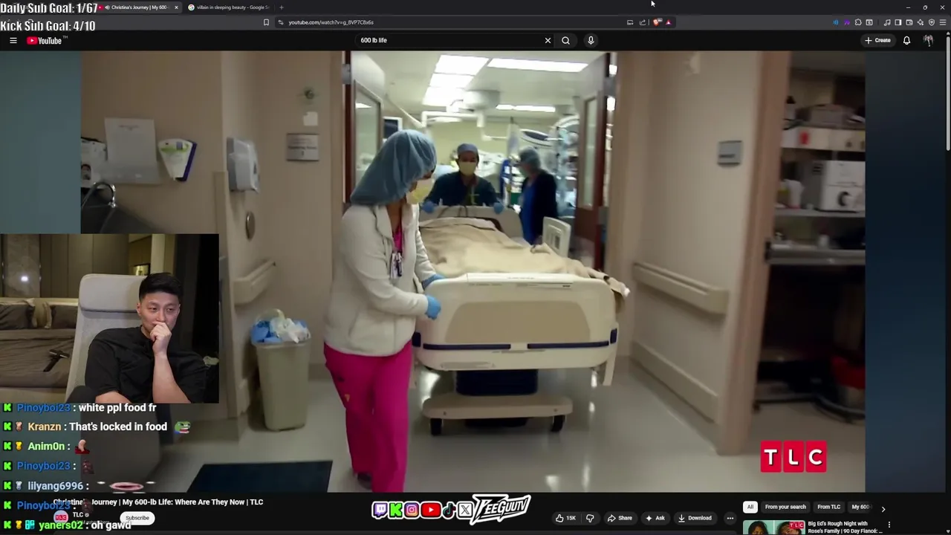Image resolution: width=951 pixels, height=535 pixels.
Task: Subscribe to the TLC channel
Action: coord(137,518)
